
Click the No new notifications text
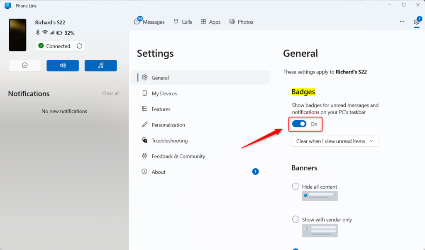click(64, 112)
